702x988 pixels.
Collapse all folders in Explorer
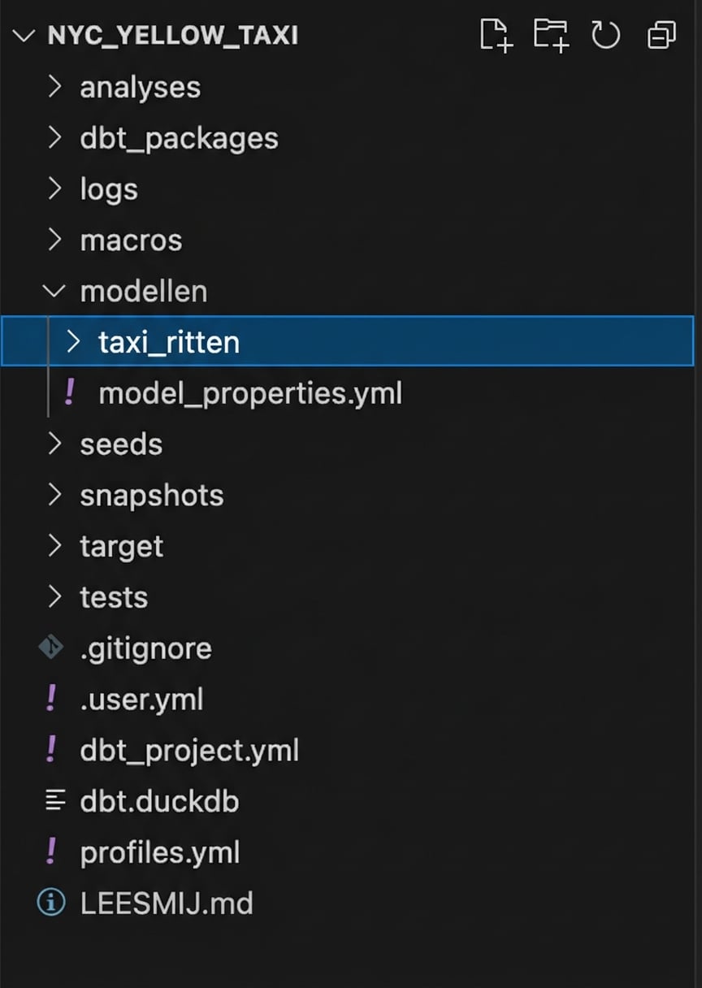coord(661,36)
